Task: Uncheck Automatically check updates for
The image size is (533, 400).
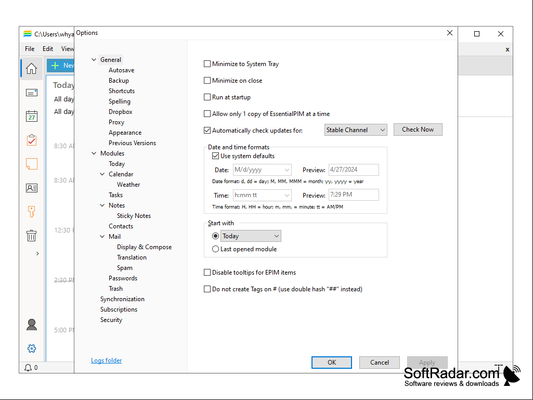Action: (207, 130)
